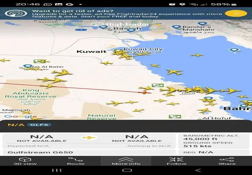Select the yellow plane icon between N/A airports
The width and height of the screenshot is (252, 175).
click(x=89, y=138)
